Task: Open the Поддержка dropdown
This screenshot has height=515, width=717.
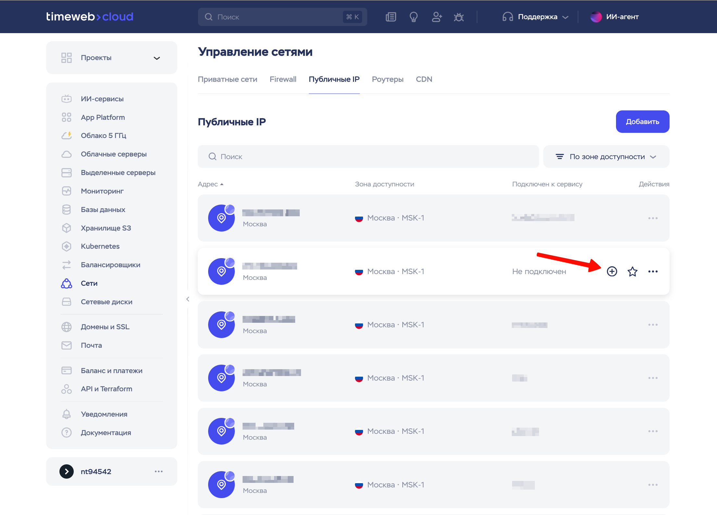Action: 535,17
